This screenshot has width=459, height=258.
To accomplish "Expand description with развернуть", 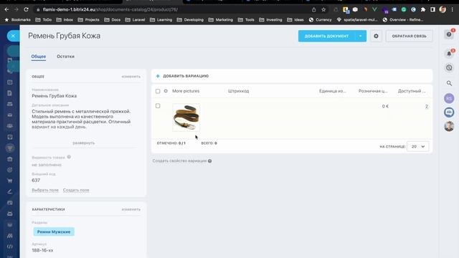I will (83, 143).
